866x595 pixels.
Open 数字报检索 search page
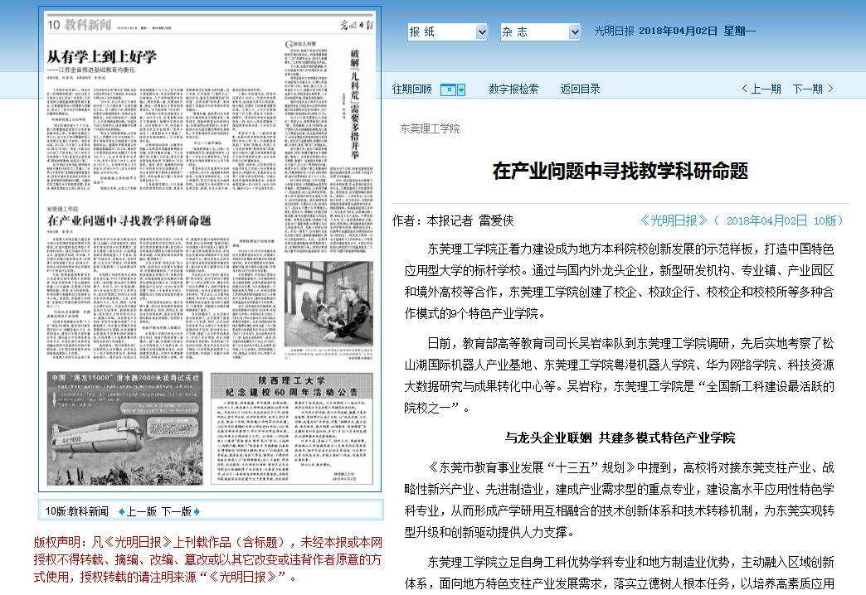point(513,89)
